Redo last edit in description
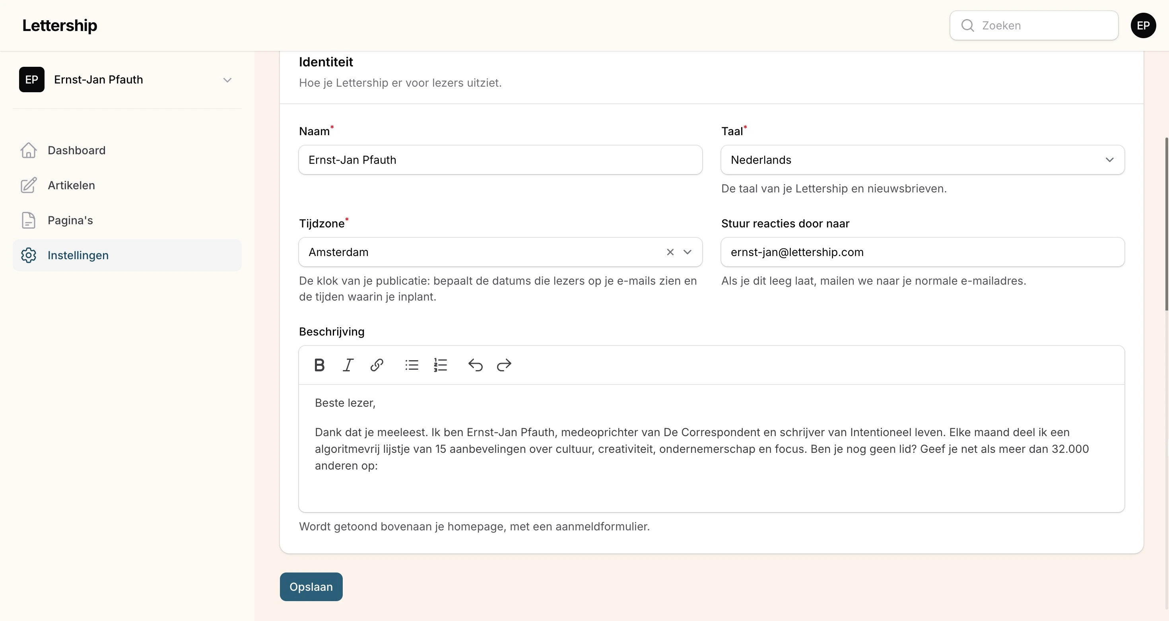Viewport: 1169px width, 621px height. (x=504, y=365)
